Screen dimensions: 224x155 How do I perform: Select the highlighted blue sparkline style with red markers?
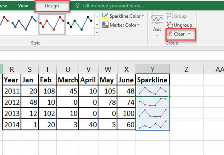(x=52, y=24)
